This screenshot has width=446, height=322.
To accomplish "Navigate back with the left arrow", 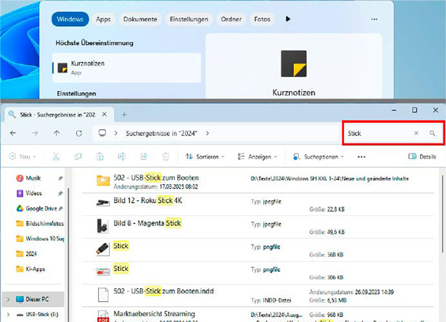I will click(x=12, y=133).
